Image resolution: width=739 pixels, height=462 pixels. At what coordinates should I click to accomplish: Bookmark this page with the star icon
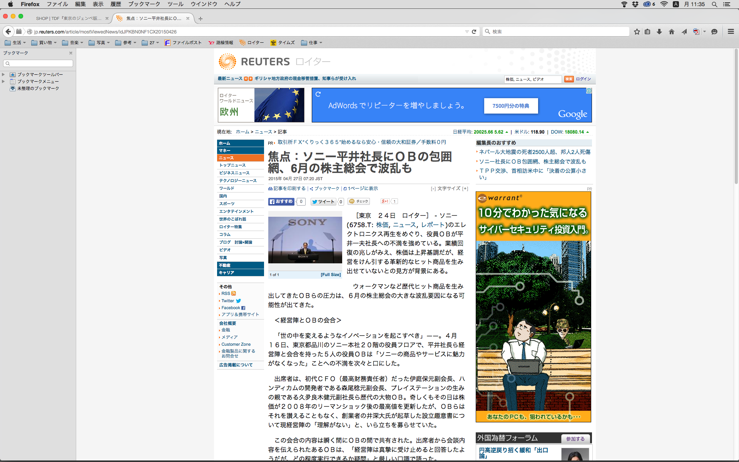(637, 32)
